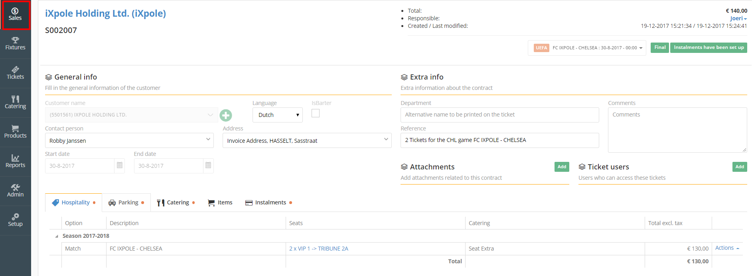Expand the Customer name dropdown

point(210,115)
